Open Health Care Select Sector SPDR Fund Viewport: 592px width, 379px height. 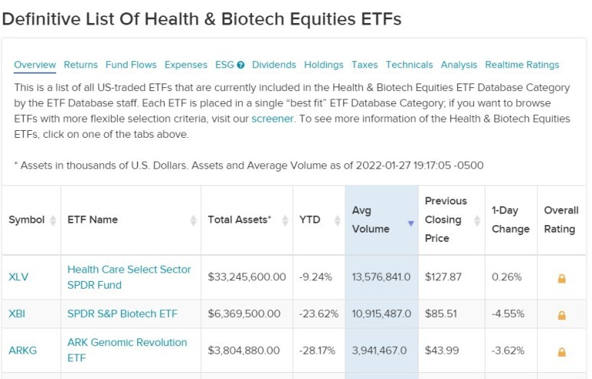tap(129, 277)
